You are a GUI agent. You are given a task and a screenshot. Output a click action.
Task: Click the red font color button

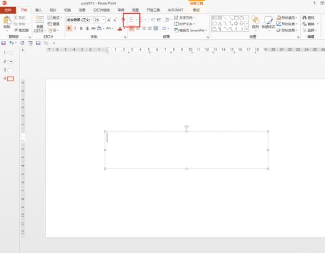120,29
